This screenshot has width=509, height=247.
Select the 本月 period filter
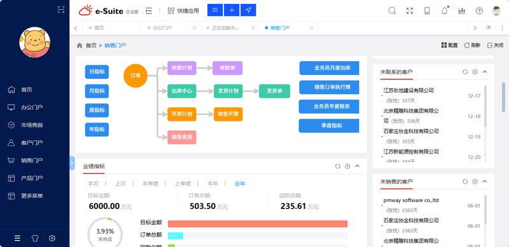coord(94,184)
